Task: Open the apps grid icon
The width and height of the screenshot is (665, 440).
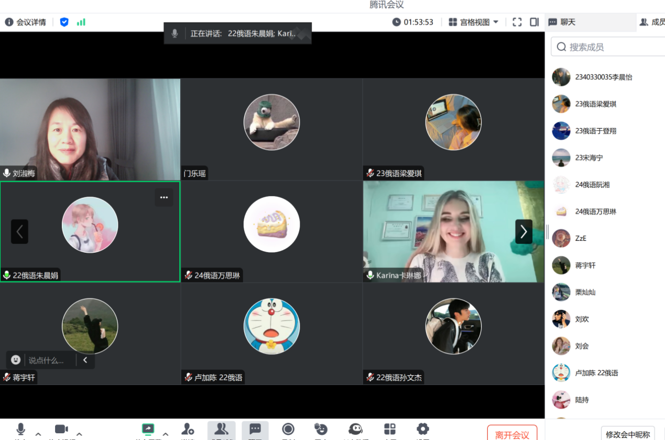Action: [x=390, y=430]
